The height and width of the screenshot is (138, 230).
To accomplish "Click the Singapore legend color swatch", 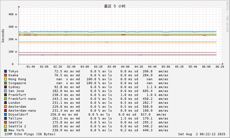I will tap(5, 83).
